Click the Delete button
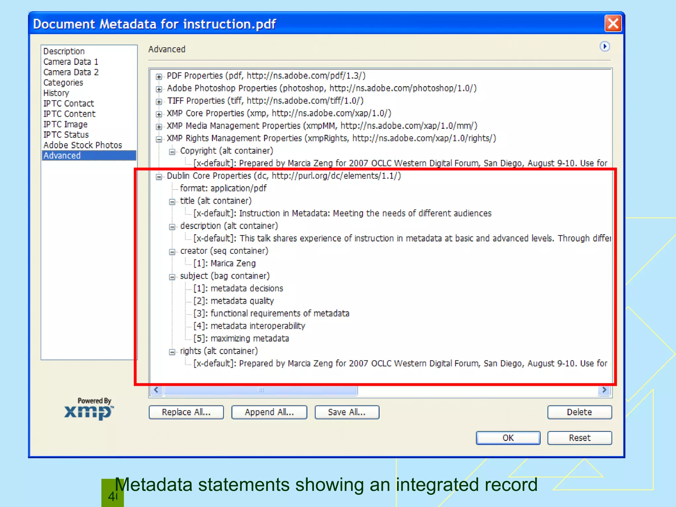Viewport: 676px width, 507px height. [580, 412]
